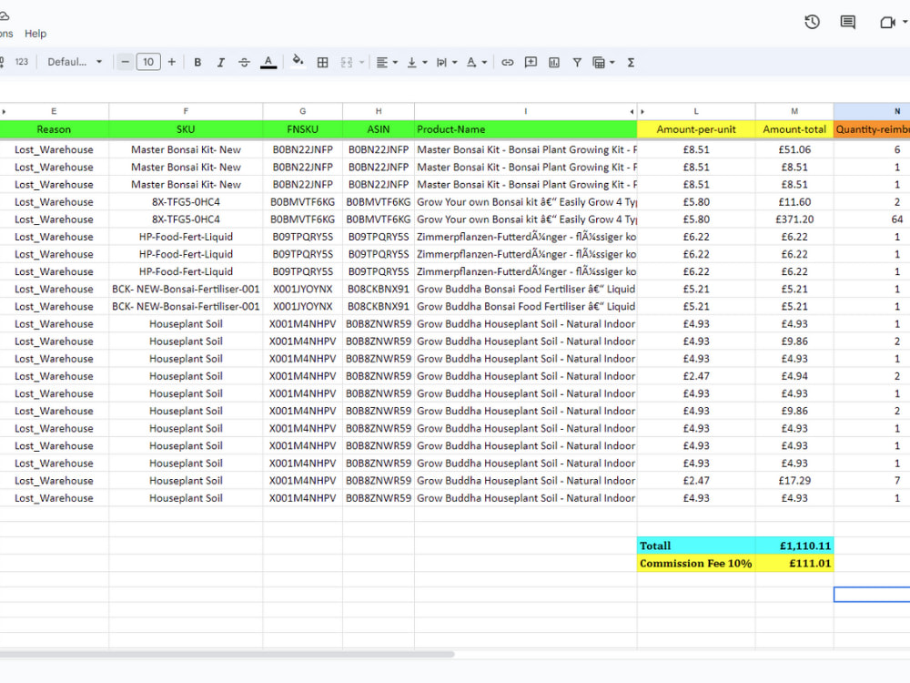Click the Reason header cell
The height and width of the screenshot is (683, 910).
(54, 129)
